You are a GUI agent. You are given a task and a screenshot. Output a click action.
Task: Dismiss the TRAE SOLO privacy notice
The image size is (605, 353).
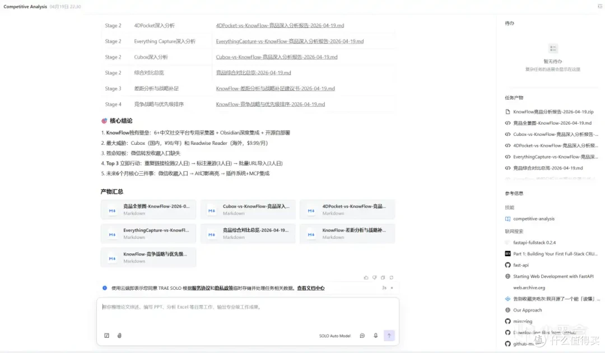pyautogui.click(x=392, y=288)
